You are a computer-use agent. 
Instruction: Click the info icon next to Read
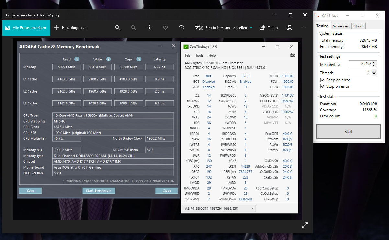pyautogui.click(x=77, y=59)
